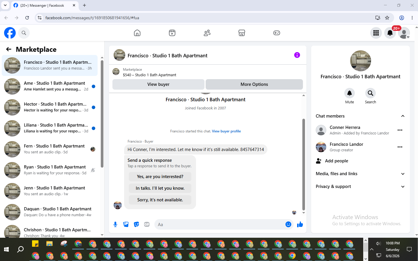Open Liliana · Studio 1 Bath chat

(x=50, y=128)
